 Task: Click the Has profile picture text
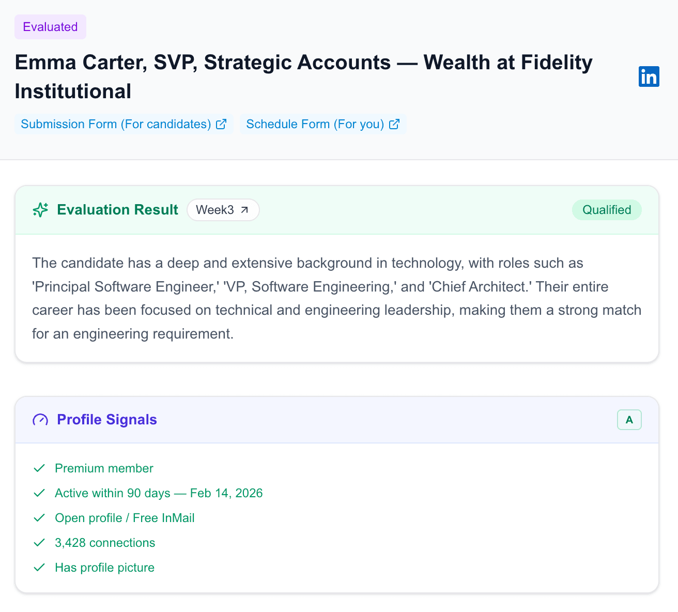[105, 568]
